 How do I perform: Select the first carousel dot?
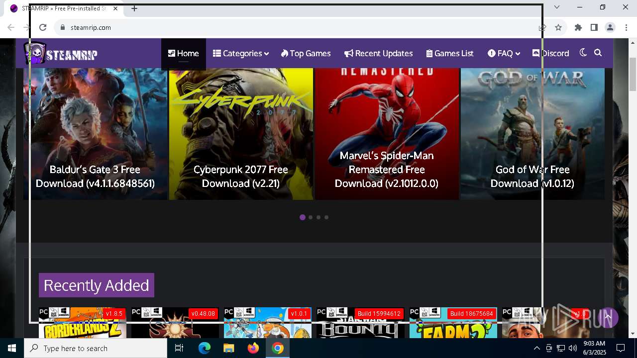303,217
